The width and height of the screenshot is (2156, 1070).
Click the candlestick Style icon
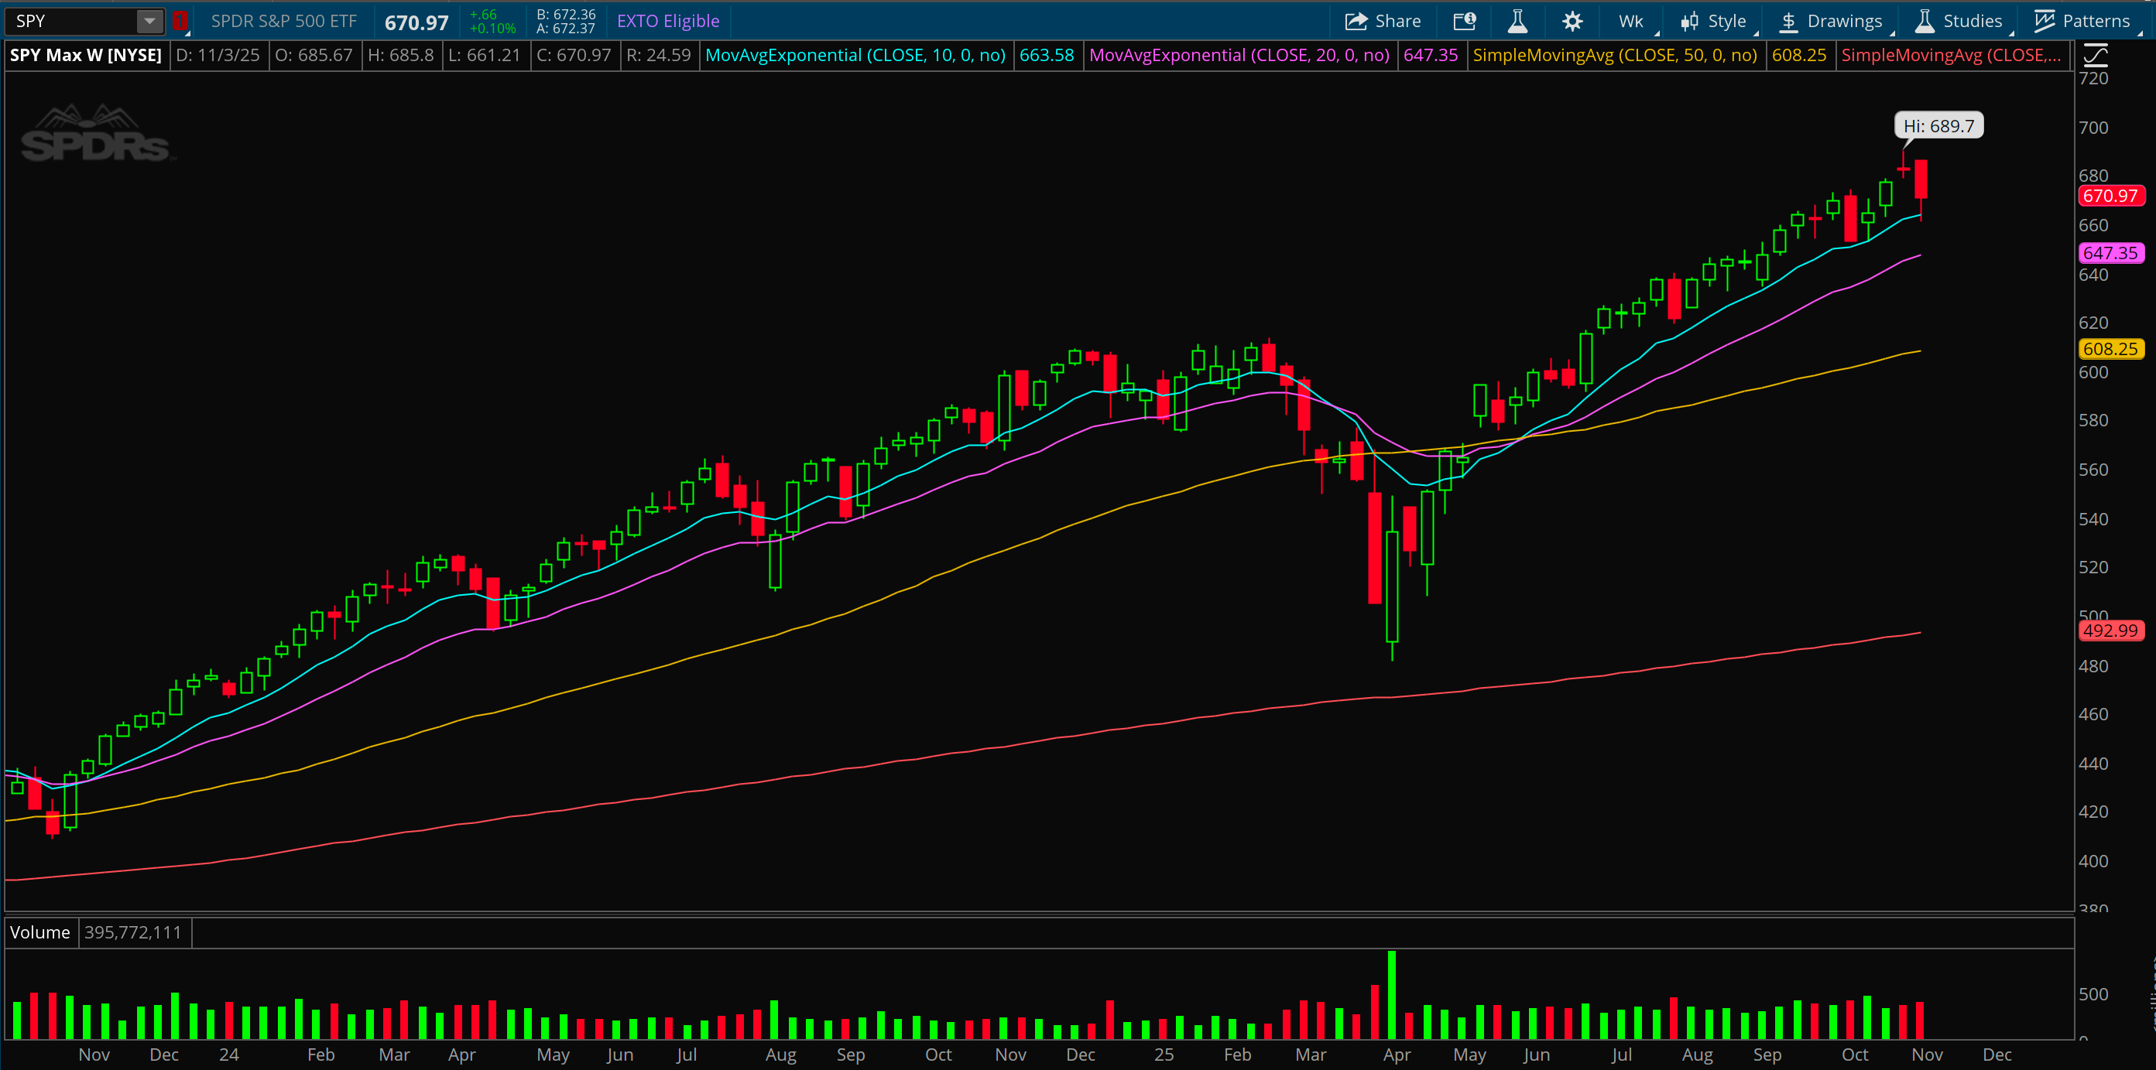pos(1689,21)
